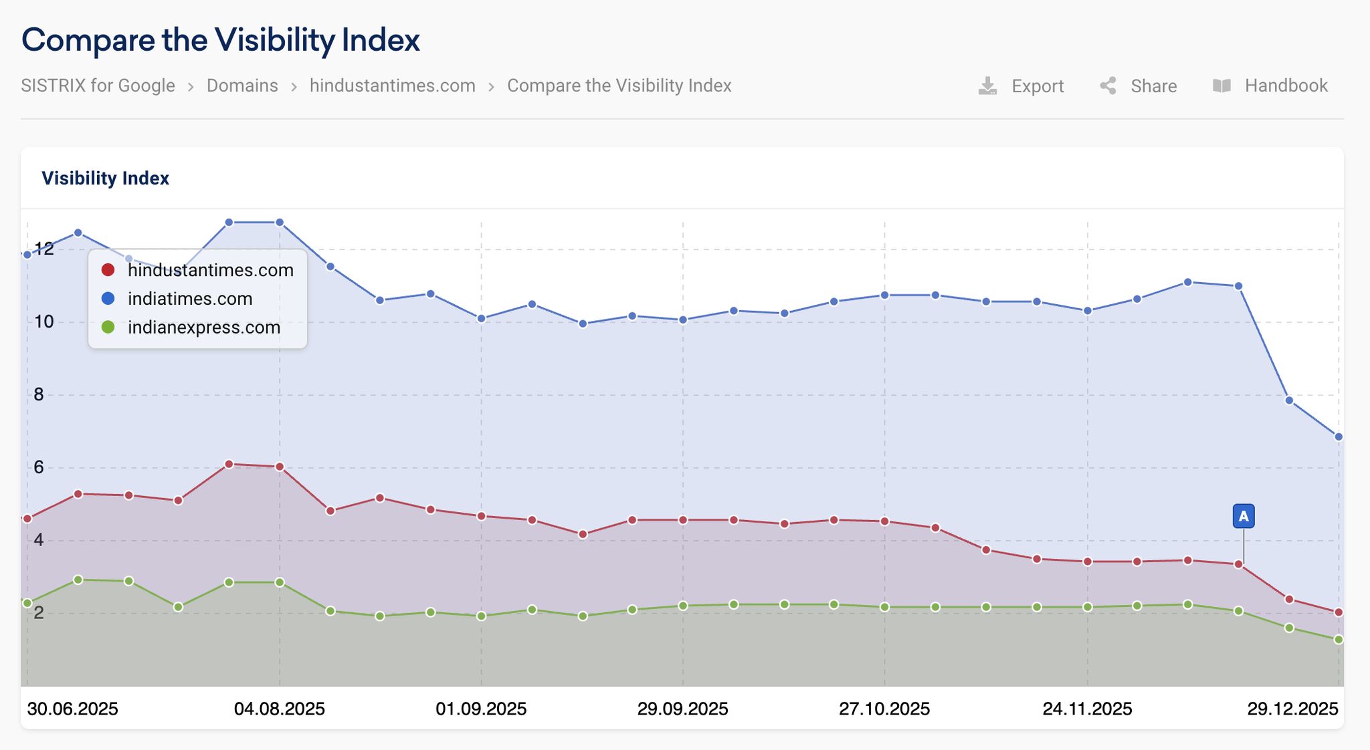Toggle visibility of indianexpress.com in the legend
Screen dimensions: 1370x750
coord(203,328)
